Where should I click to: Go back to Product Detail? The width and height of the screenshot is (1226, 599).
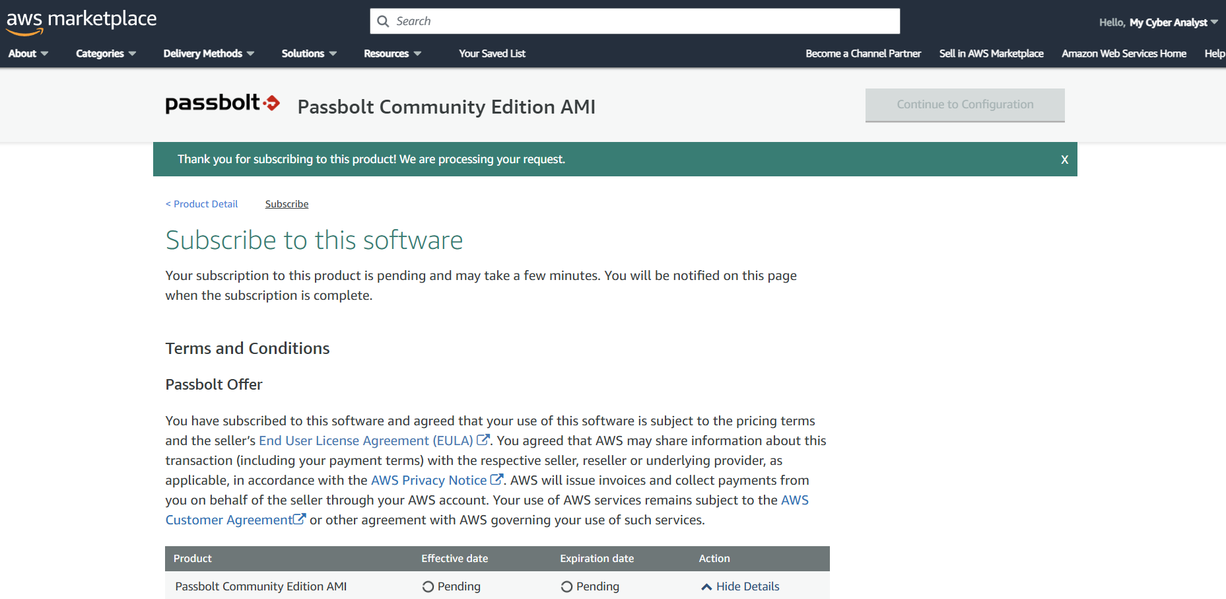[201, 204]
